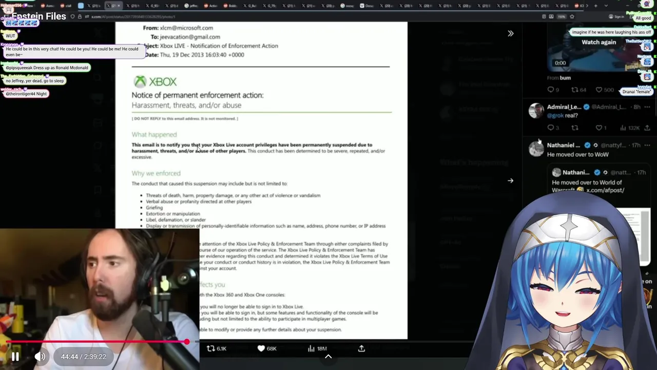Screen dimensions: 657x370
Task: Click the 44:44 / 2:39:22 time display
Action: point(83,357)
